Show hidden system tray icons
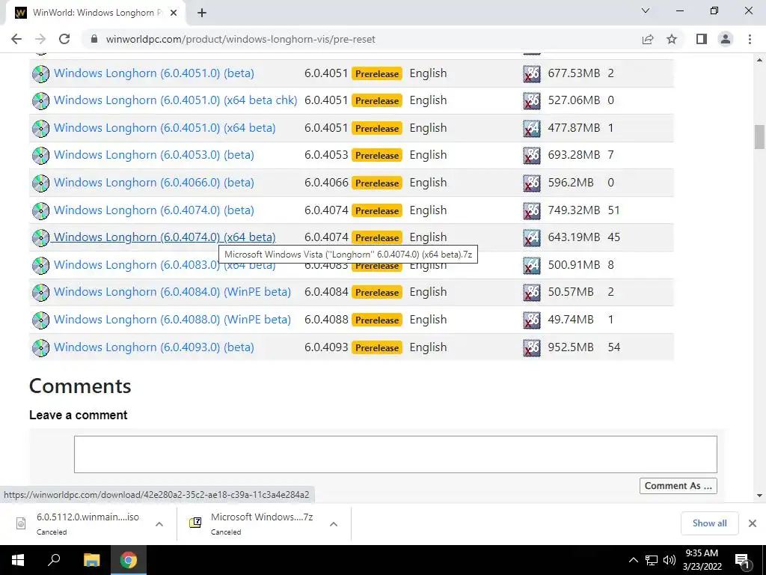The width and height of the screenshot is (766, 575). click(x=633, y=560)
